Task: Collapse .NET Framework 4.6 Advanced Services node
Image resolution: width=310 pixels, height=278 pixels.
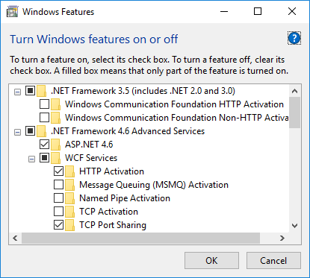Action: tap(17, 132)
